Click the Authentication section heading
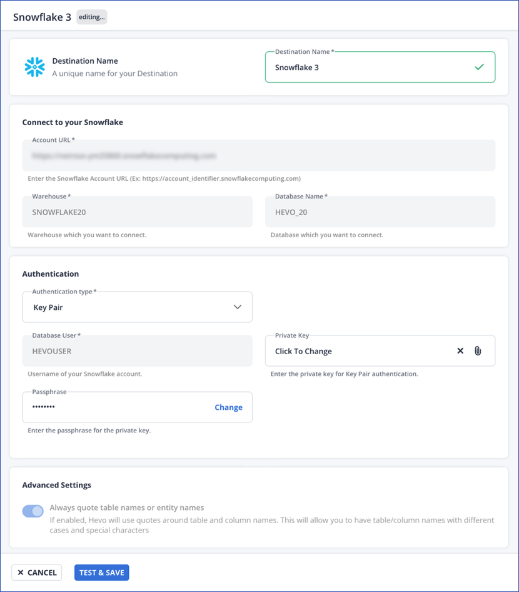This screenshot has width=519, height=592. (51, 274)
